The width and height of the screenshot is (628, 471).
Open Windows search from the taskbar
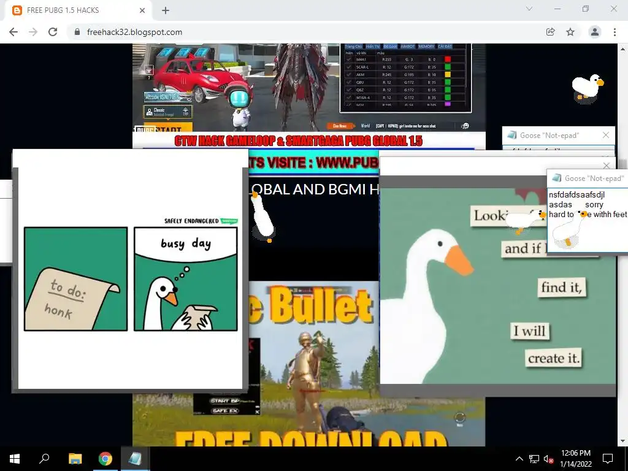tap(44, 459)
